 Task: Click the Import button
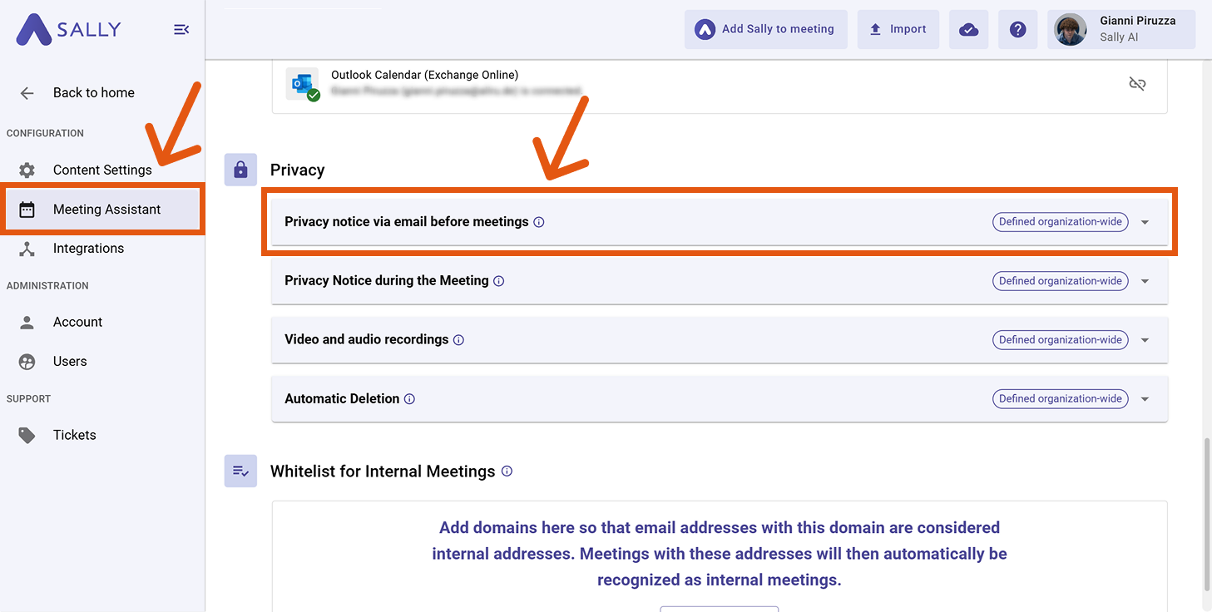coord(898,30)
